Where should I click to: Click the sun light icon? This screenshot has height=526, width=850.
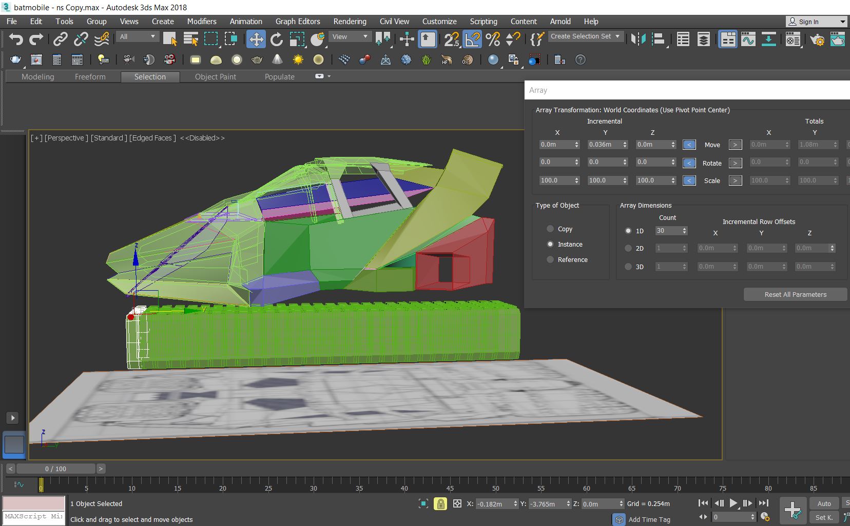click(x=298, y=60)
